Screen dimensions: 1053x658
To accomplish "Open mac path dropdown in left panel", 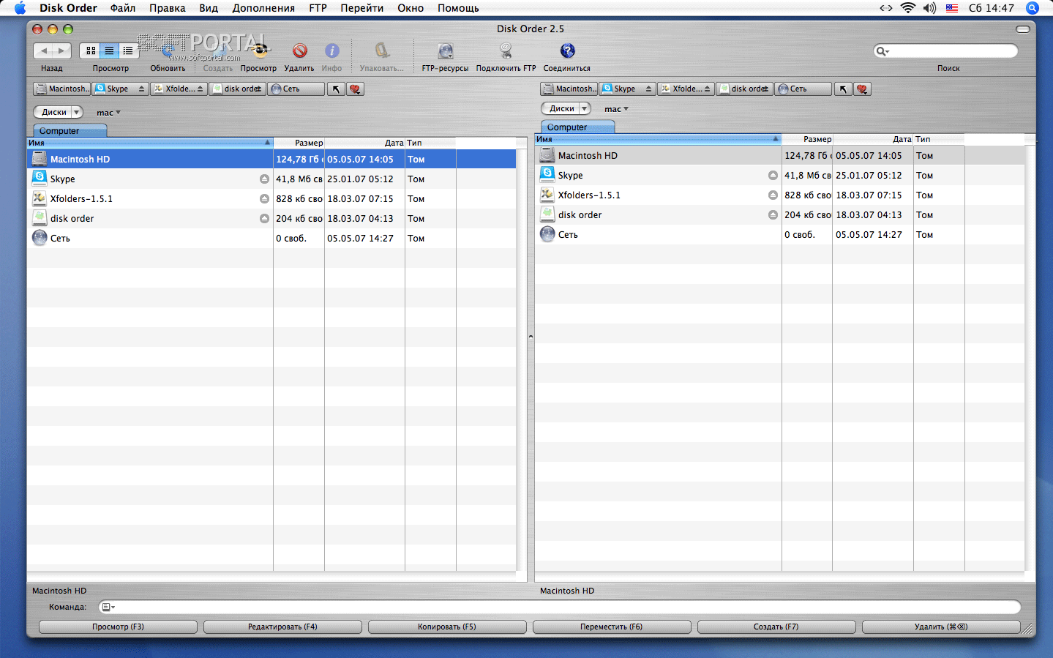I will point(108,113).
